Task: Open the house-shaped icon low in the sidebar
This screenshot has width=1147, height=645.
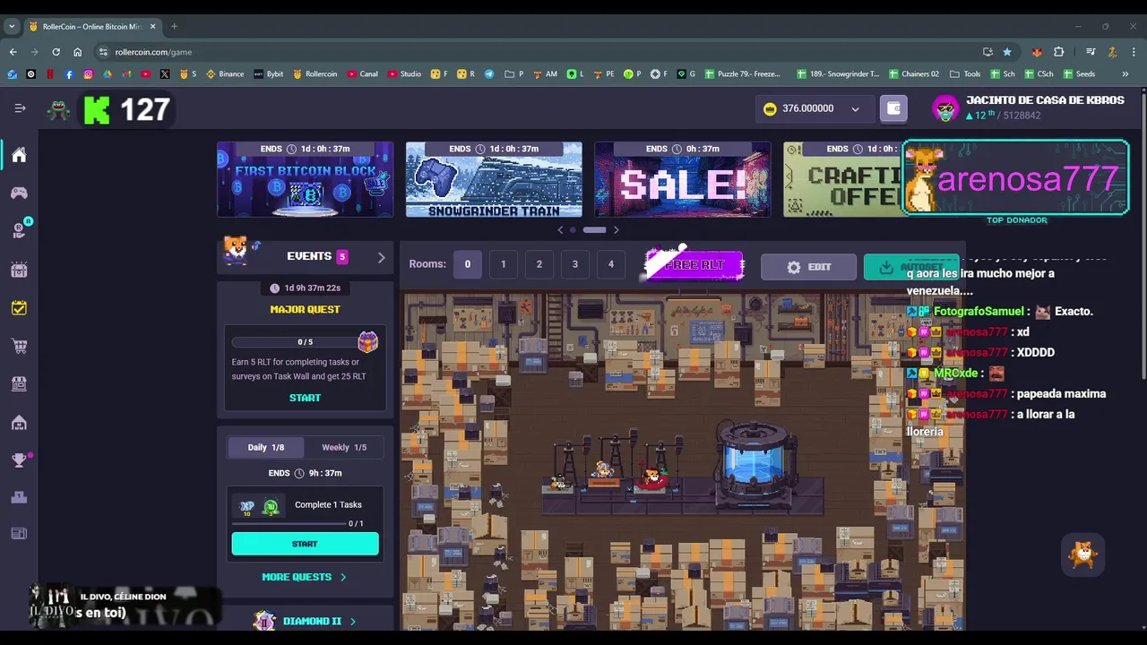Action: pos(19,422)
